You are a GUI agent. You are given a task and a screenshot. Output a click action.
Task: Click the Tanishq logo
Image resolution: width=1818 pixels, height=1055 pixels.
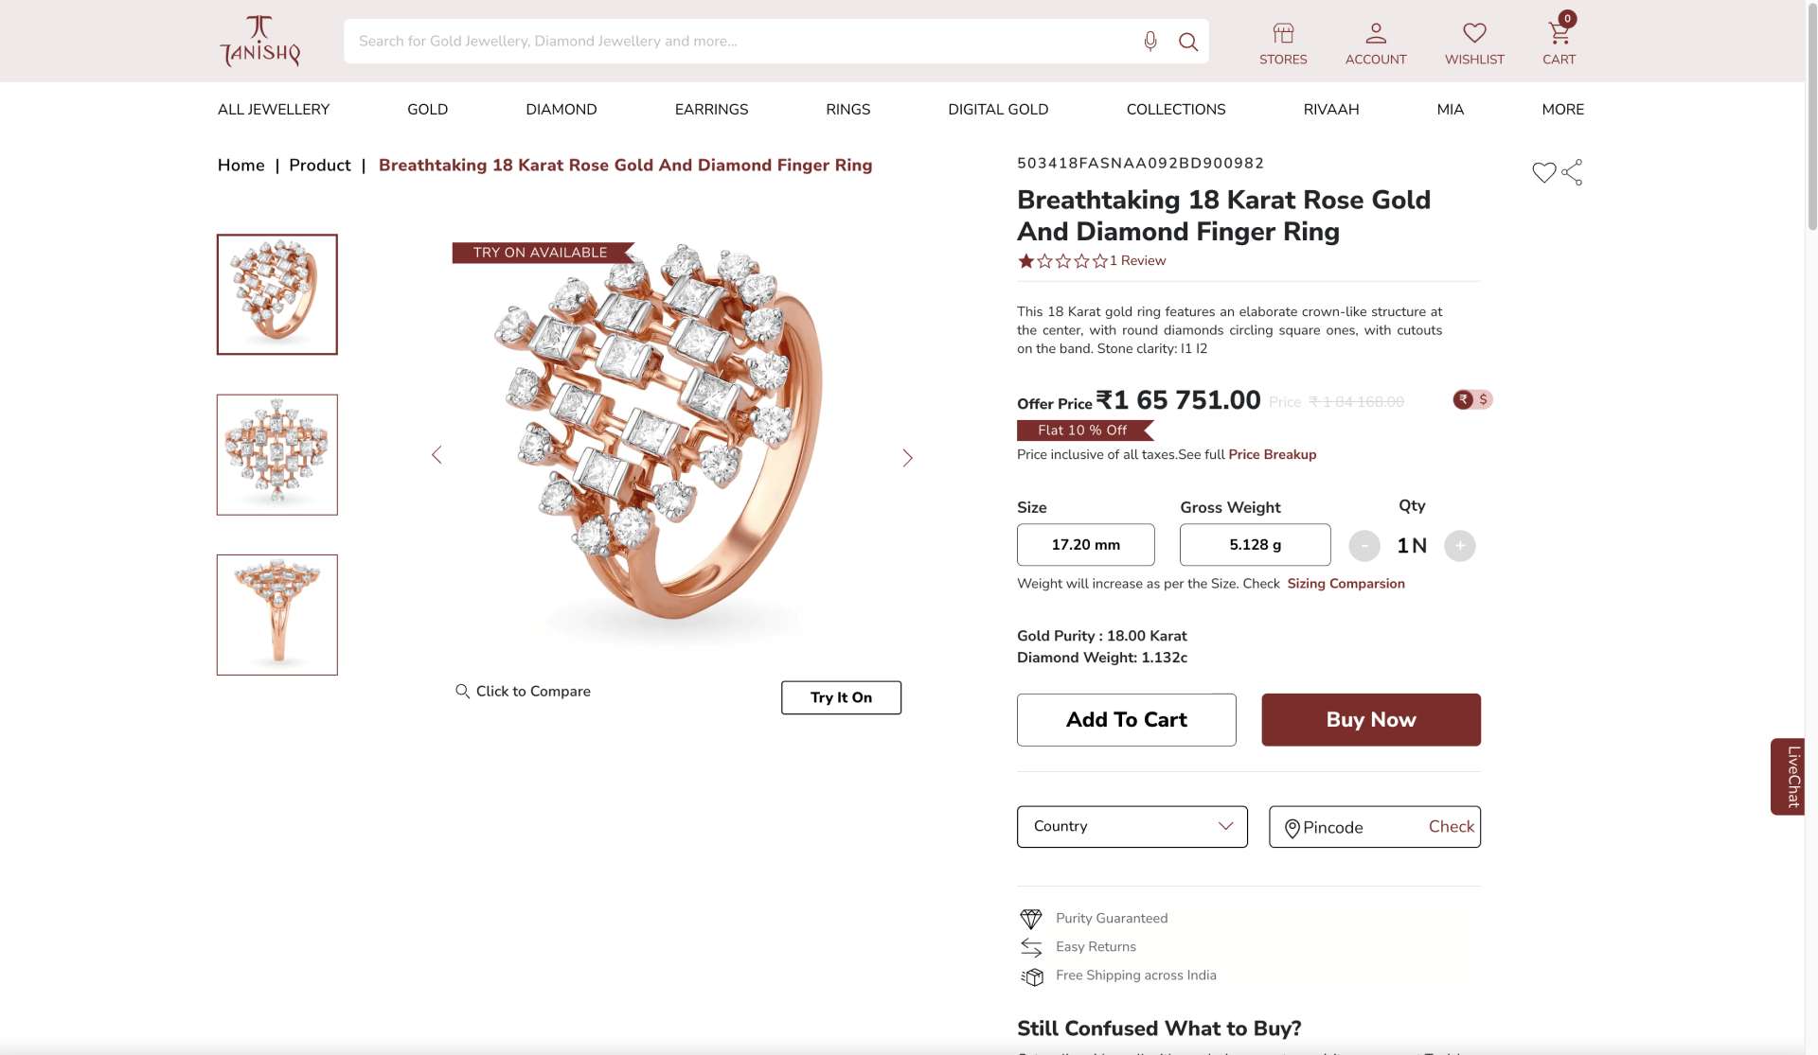[x=259, y=41]
